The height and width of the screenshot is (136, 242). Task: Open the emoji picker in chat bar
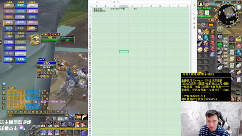(x=8, y=112)
